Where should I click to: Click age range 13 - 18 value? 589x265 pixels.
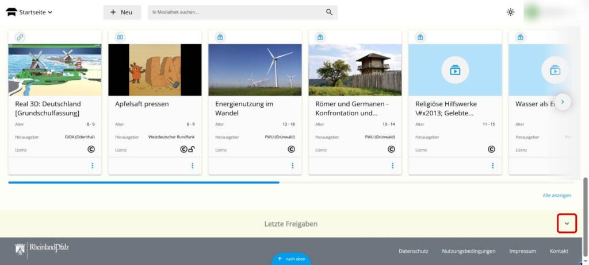(289, 124)
